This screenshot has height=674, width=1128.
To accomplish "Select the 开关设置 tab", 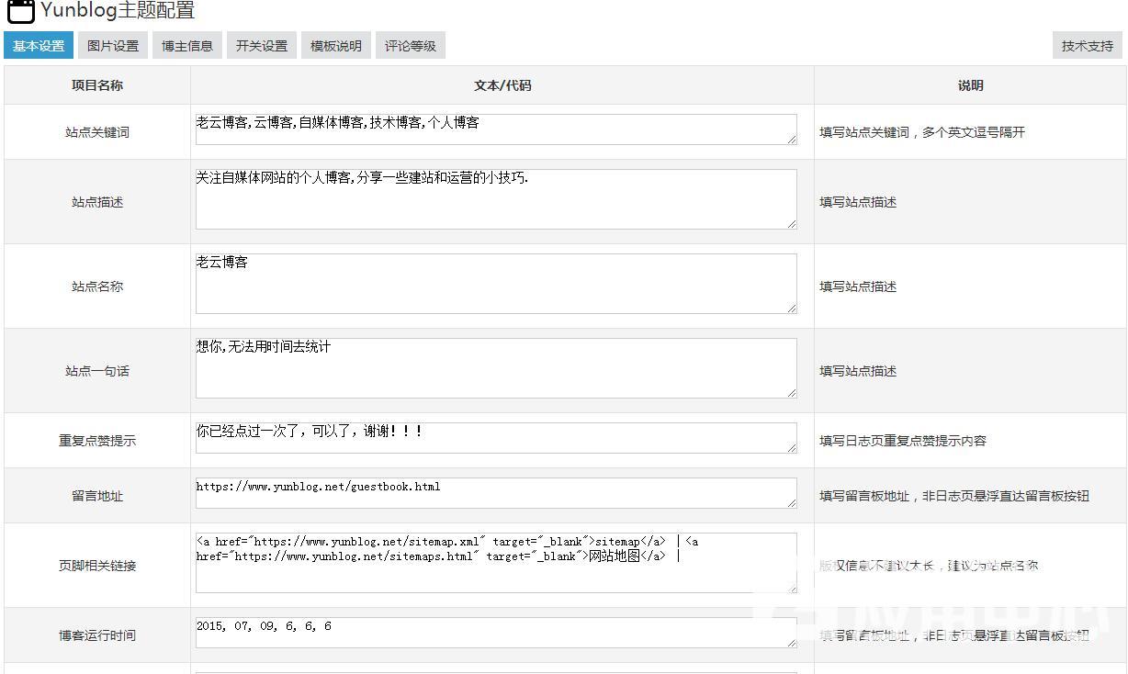I will click(262, 46).
